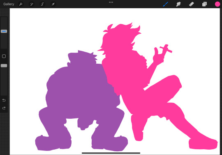Adjust the brush opacity slider handle
Viewport: 222px width, 155px height.
pyautogui.click(x=4, y=65)
